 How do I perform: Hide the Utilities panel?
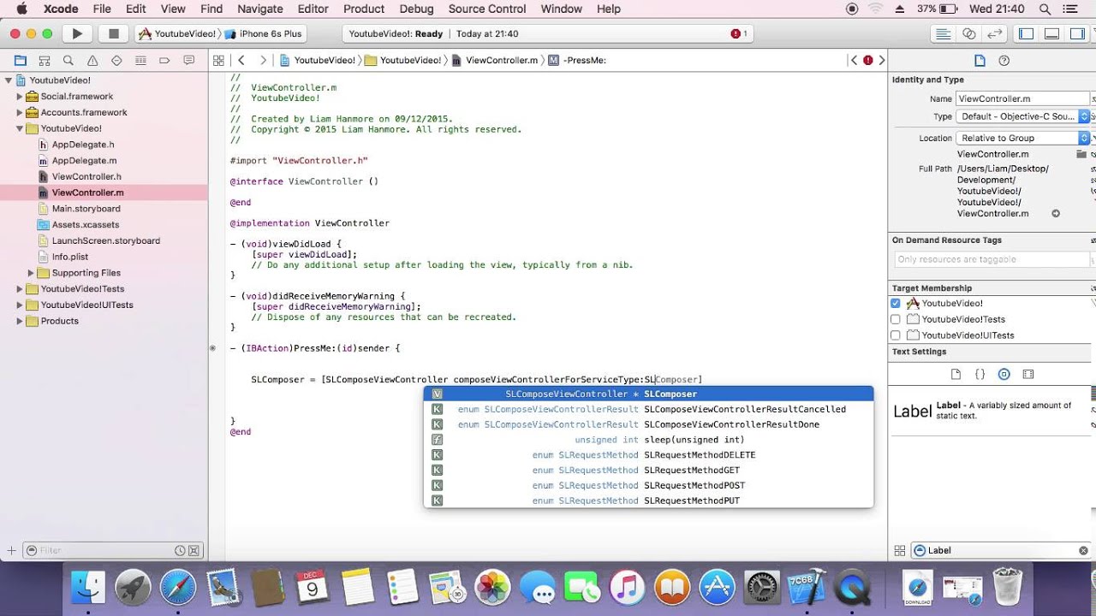pos(1078,33)
